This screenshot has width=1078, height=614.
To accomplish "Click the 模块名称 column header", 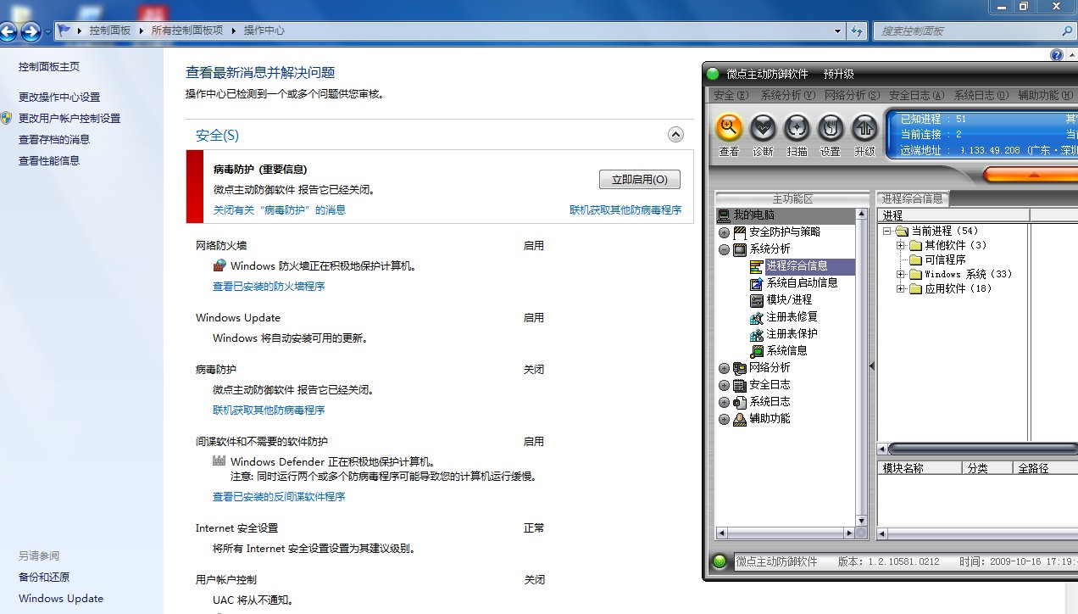I will (x=920, y=468).
